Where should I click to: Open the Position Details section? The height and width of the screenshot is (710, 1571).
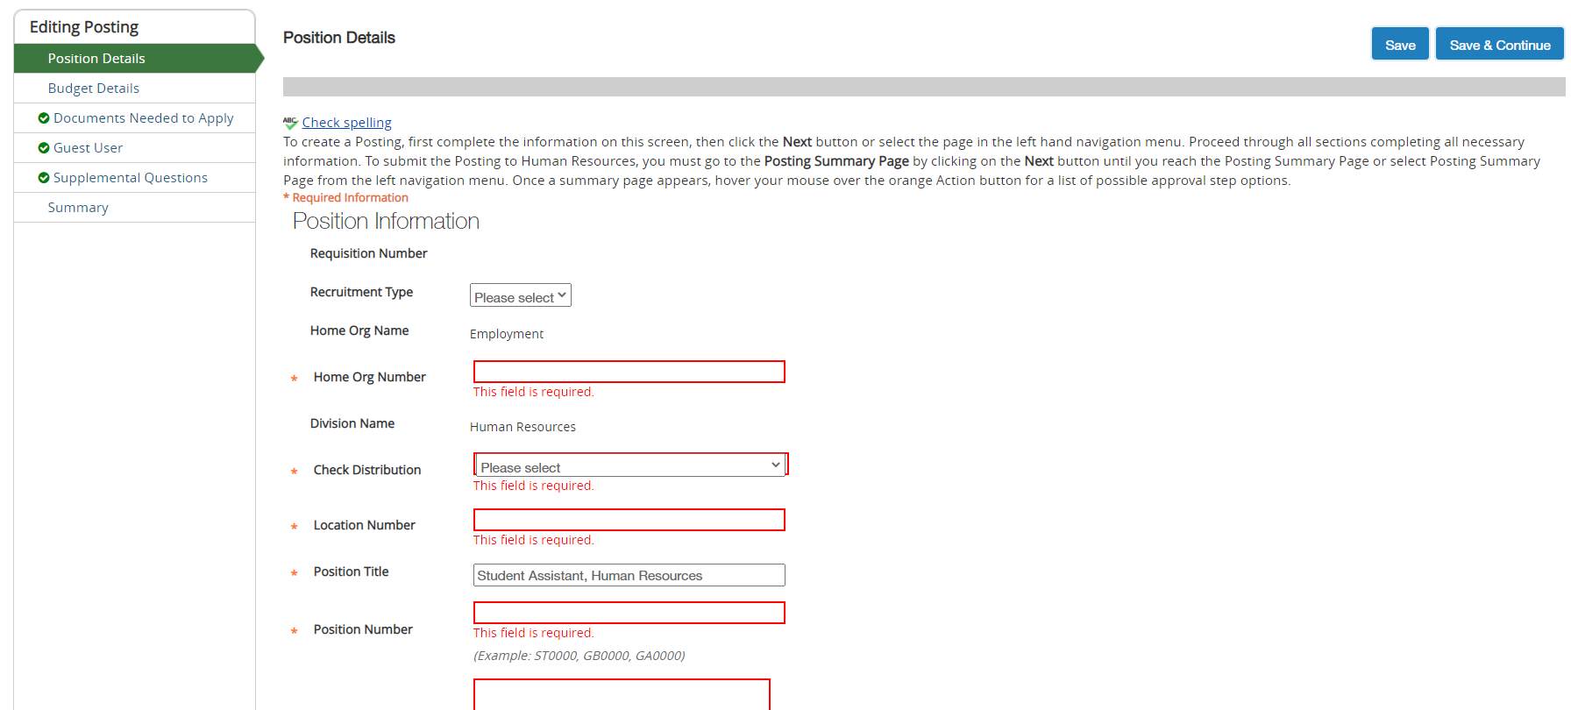click(x=96, y=59)
